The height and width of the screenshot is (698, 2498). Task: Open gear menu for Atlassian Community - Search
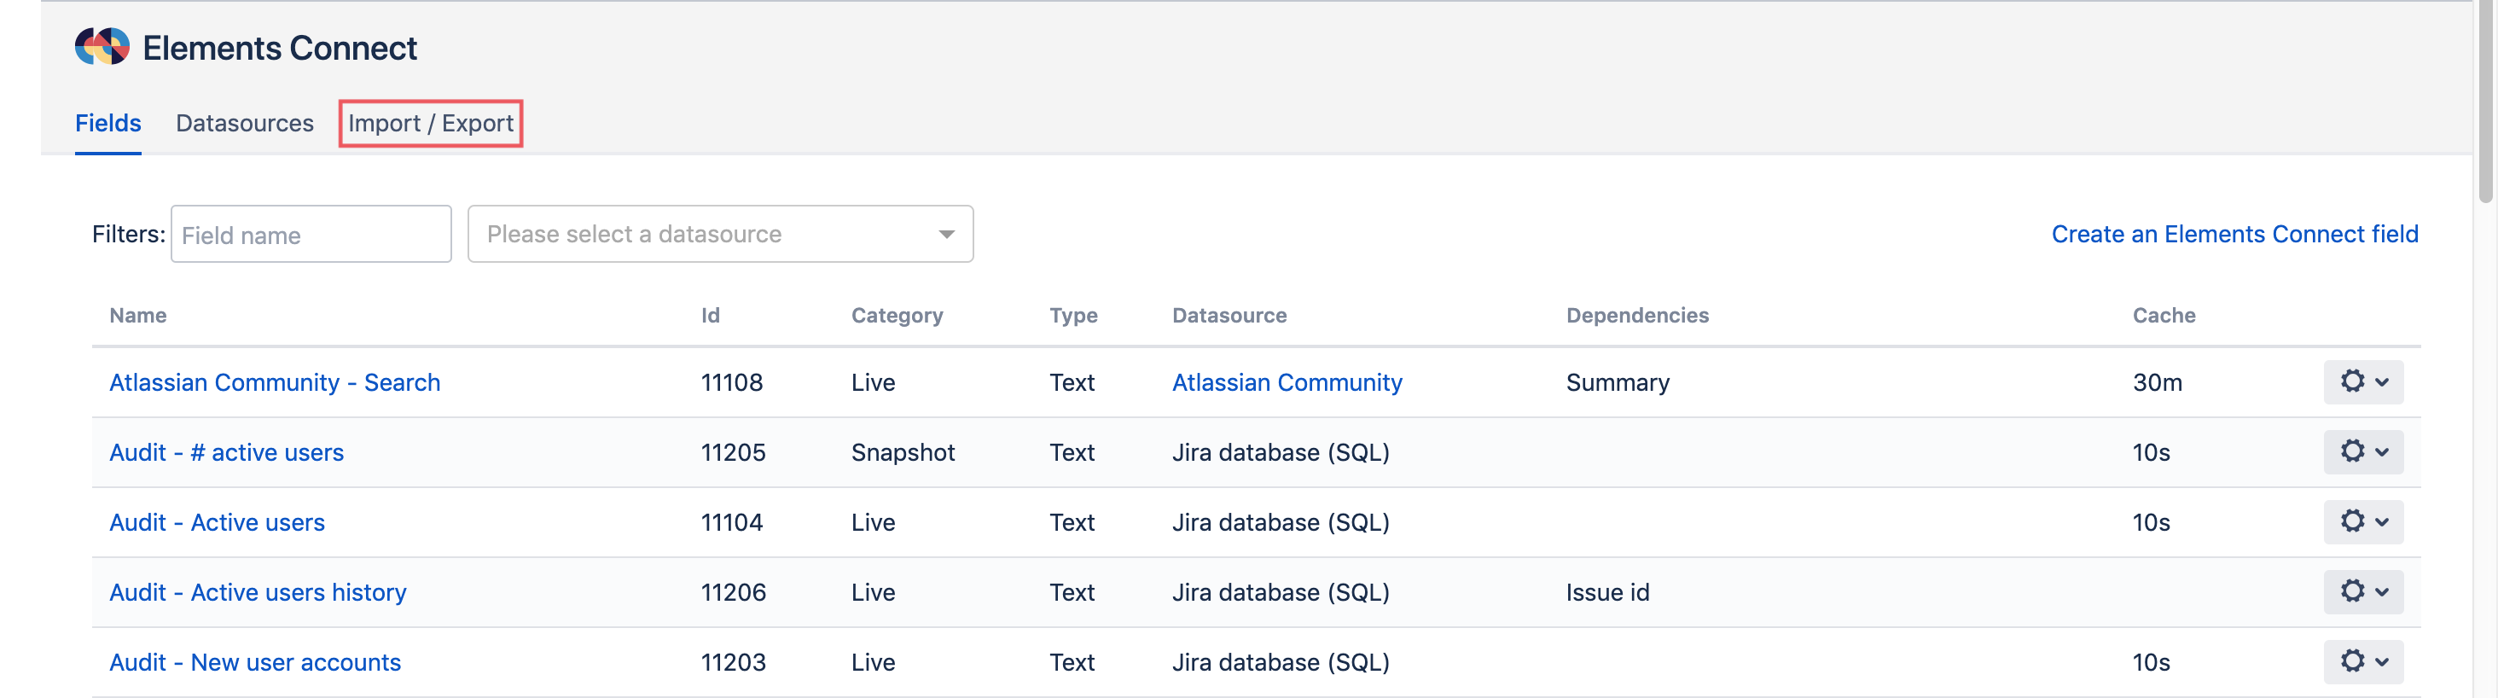click(2362, 382)
